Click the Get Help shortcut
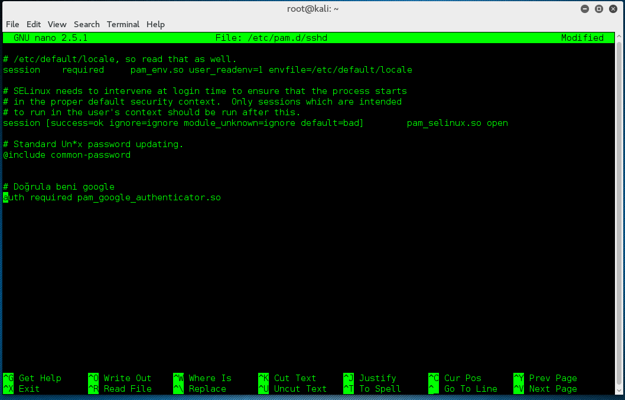This screenshot has width=625, height=400. (x=34, y=378)
